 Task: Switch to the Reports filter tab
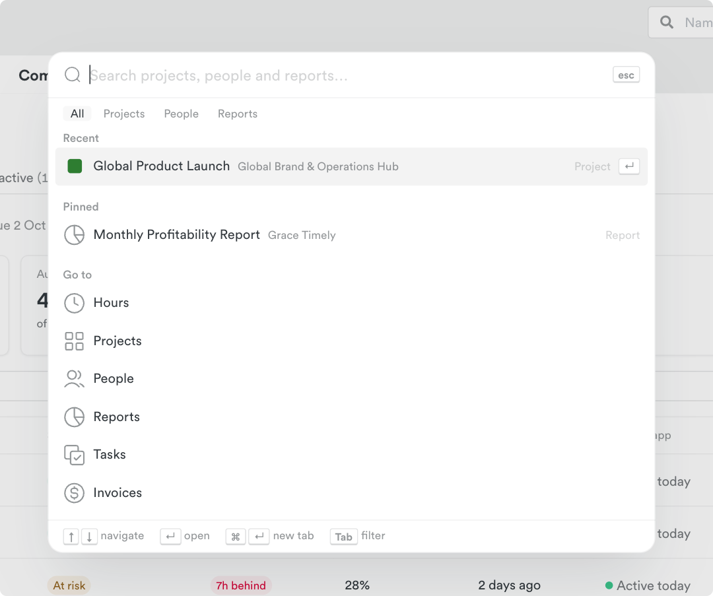tap(238, 114)
